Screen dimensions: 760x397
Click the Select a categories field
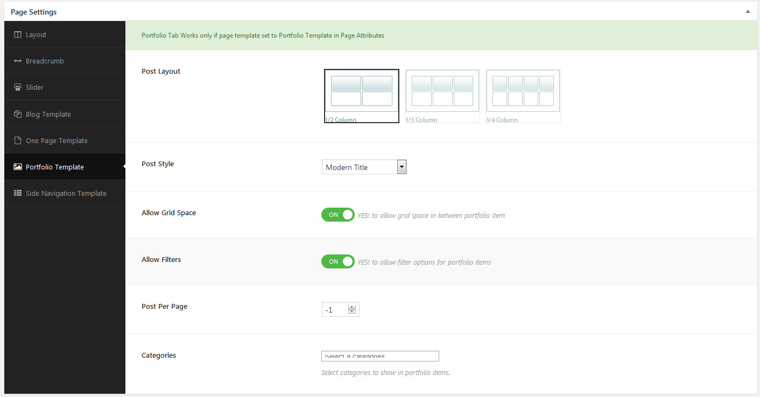(x=380, y=356)
